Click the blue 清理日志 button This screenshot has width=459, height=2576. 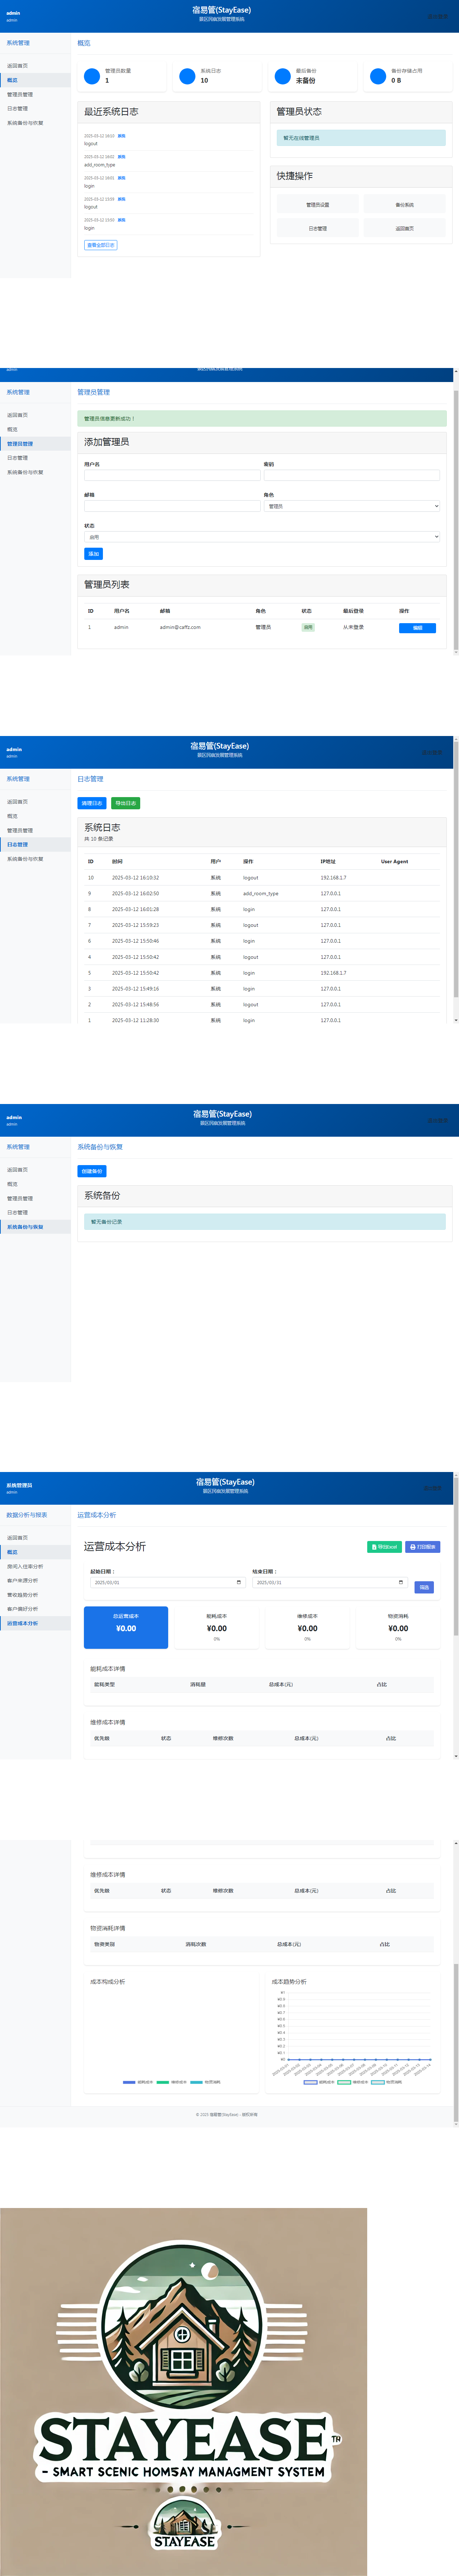click(x=92, y=803)
